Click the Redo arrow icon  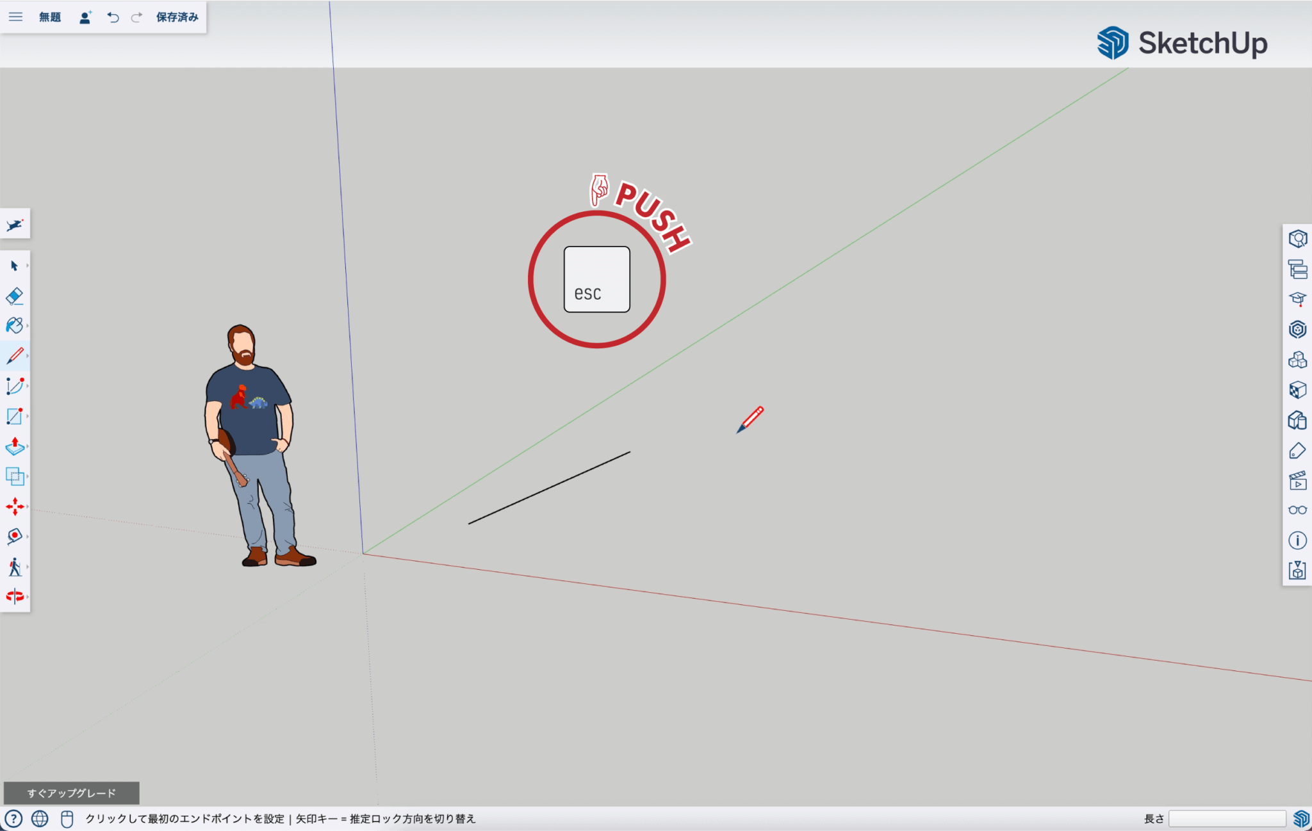[136, 17]
